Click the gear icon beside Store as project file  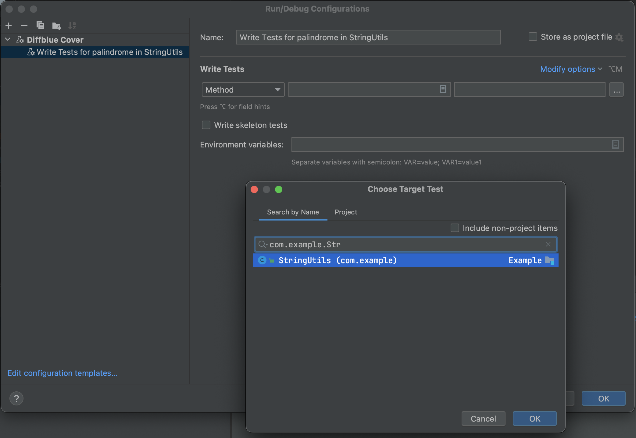619,37
